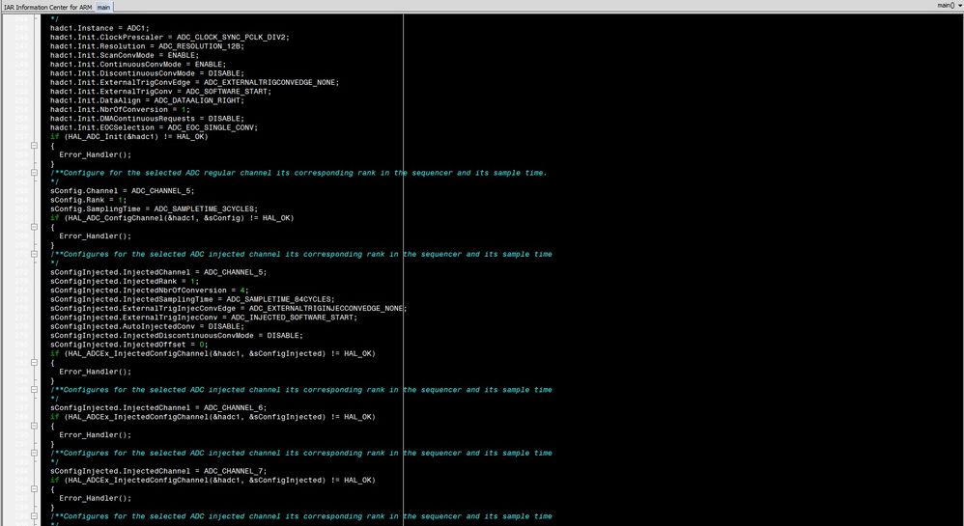Collapse the brace block under the ADC_CHANNEL_7 check
This screenshot has width=964, height=526.
coord(35,489)
